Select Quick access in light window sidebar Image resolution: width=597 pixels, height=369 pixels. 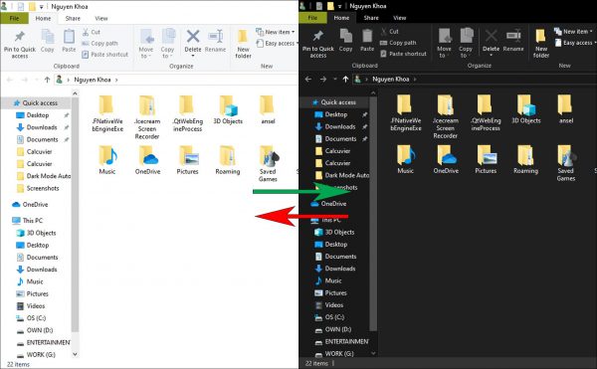(36, 102)
